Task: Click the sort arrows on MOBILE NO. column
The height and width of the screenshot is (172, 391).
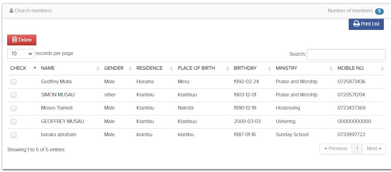Action: [x=383, y=68]
